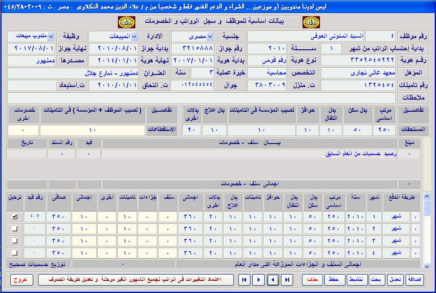Click the salary table scrollbar up arrow

point(427,197)
